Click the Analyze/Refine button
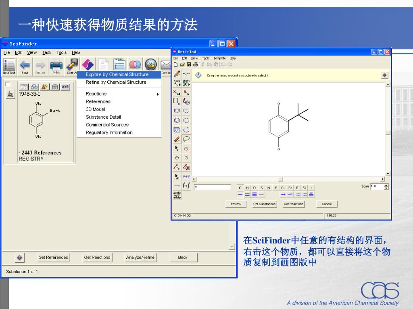The image size is (413, 309). pyautogui.click(x=140, y=257)
